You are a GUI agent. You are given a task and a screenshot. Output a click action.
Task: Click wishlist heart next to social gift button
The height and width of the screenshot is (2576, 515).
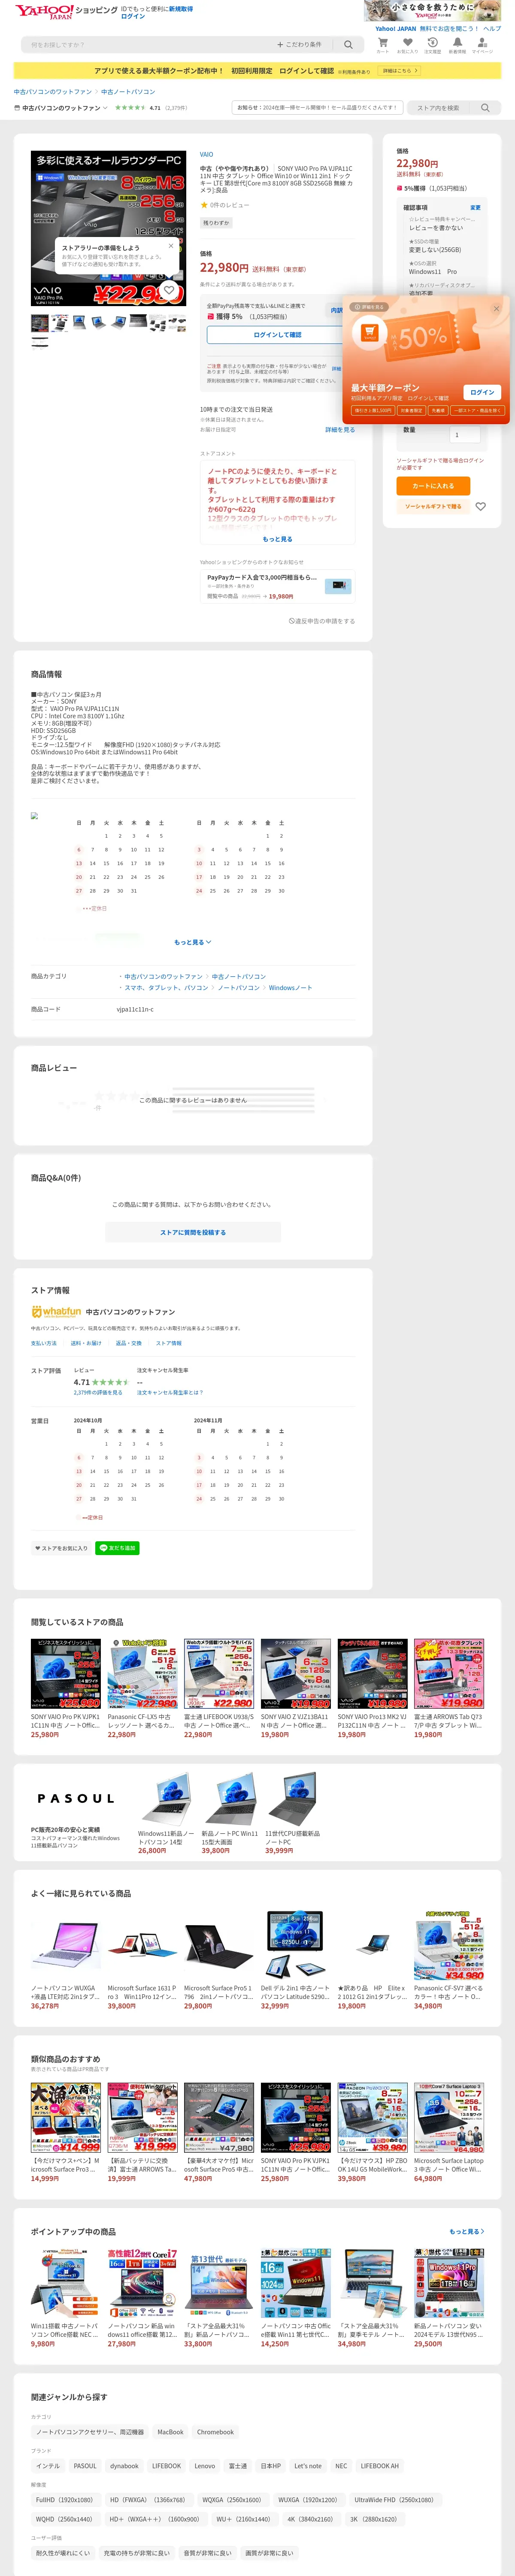pyautogui.click(x=480, y=506)
